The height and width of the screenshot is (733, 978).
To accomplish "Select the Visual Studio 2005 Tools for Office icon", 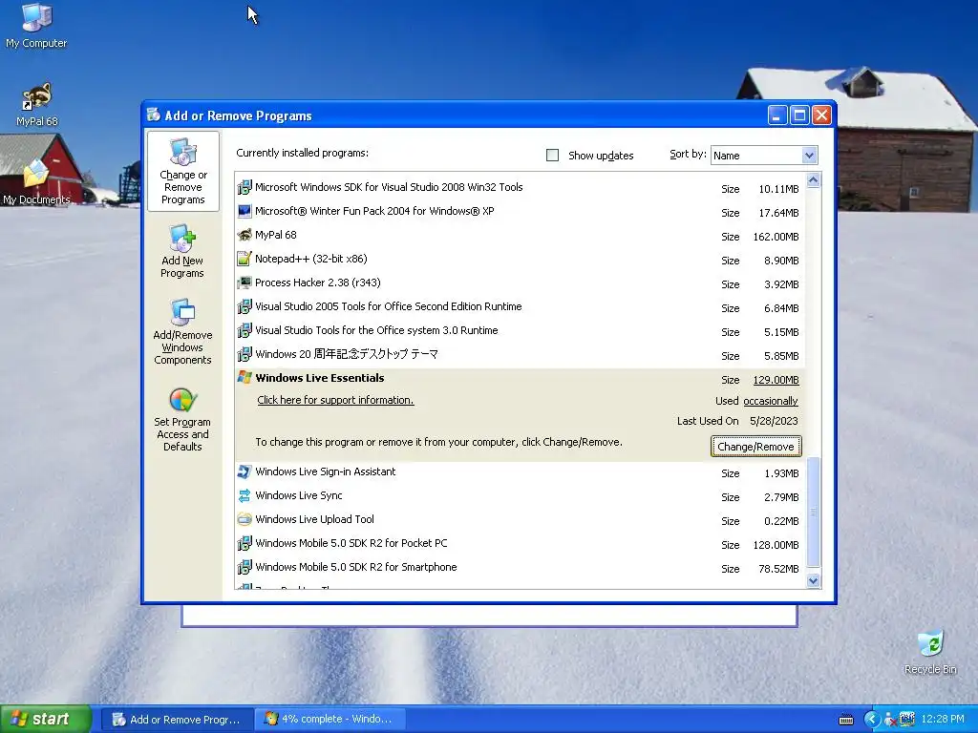I will point(244,306).
